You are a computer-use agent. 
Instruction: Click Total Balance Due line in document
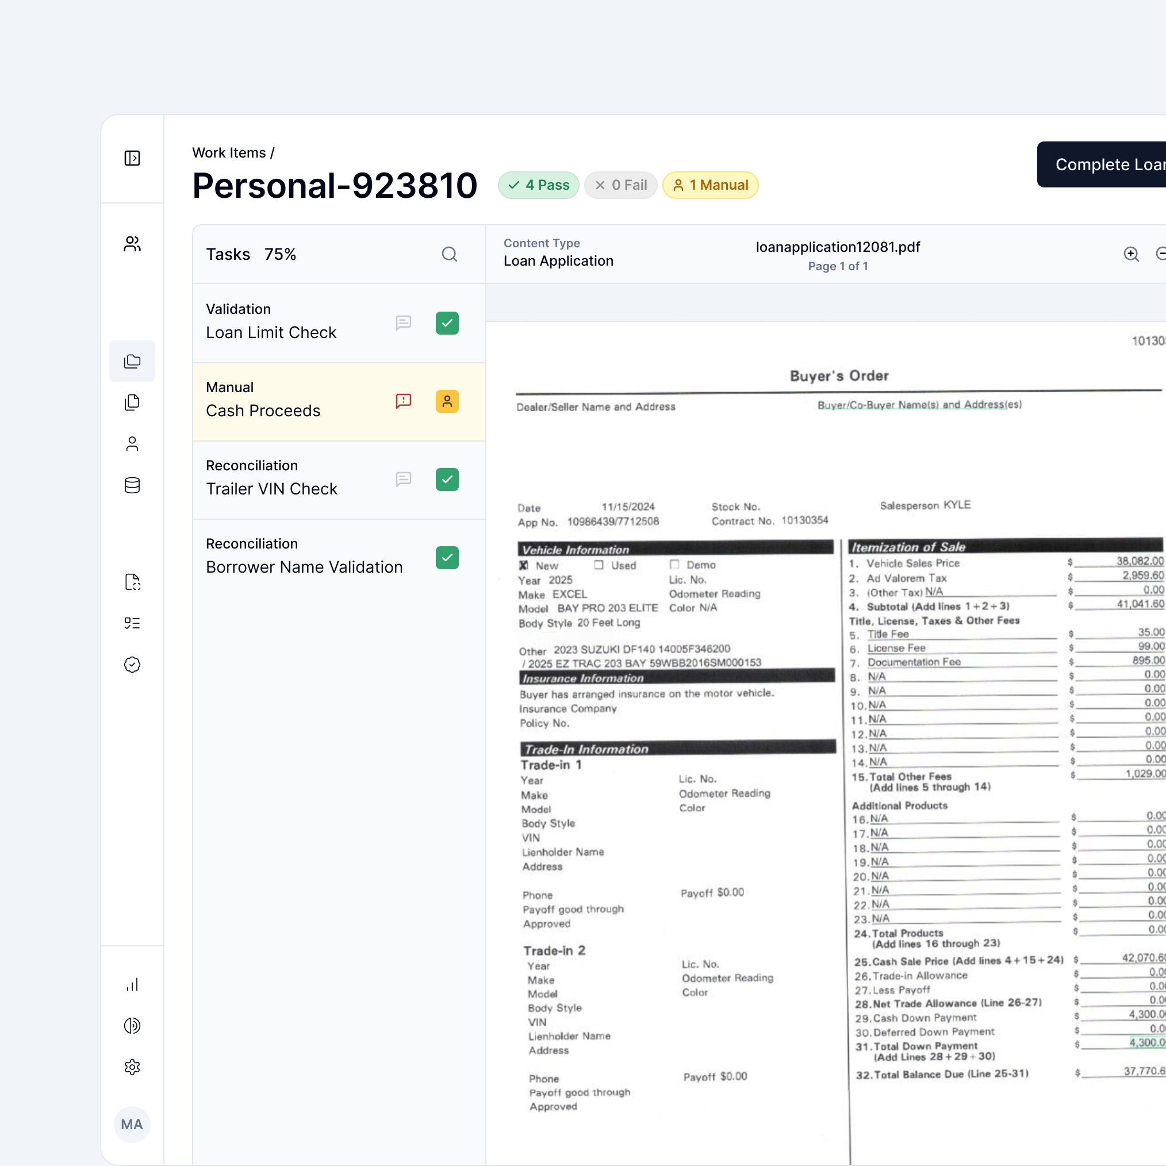click(x=1010, y=1073)
